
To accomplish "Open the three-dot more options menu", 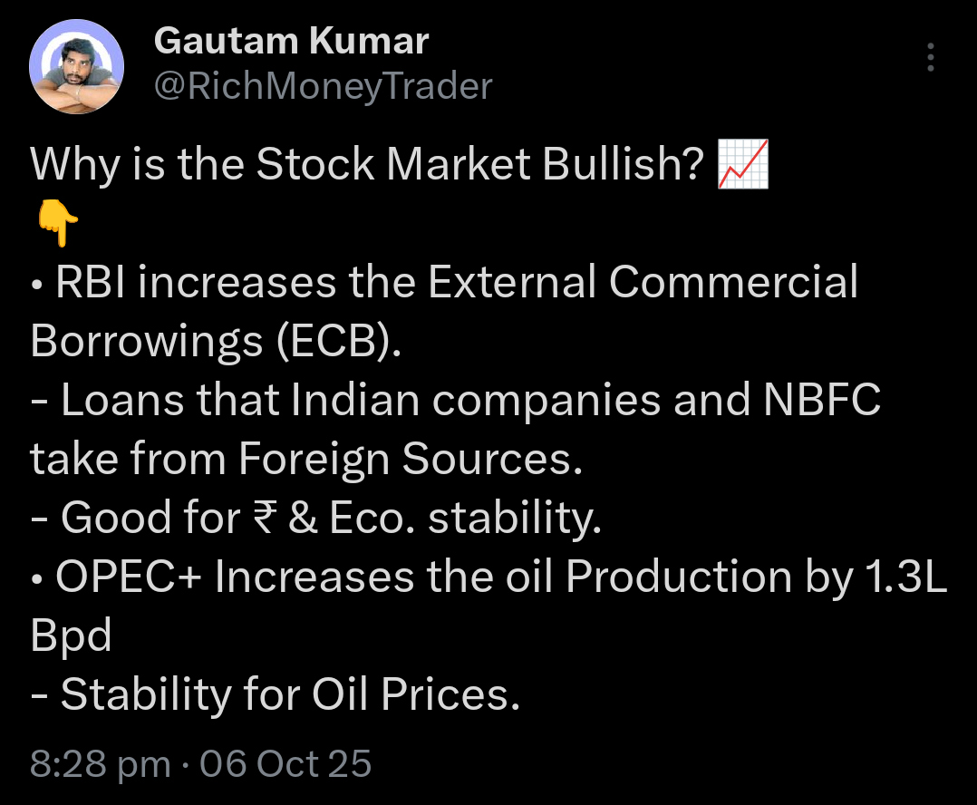I will 930,57.
